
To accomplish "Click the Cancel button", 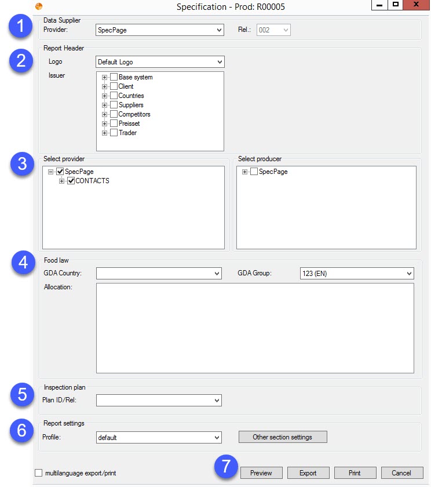I will click(x=402, y=473).
